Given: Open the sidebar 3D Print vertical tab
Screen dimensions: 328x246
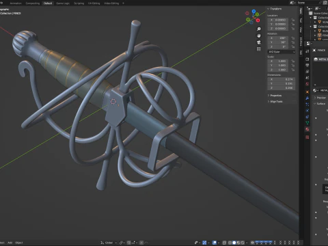Looking at the screenshot, I should 301,42.
